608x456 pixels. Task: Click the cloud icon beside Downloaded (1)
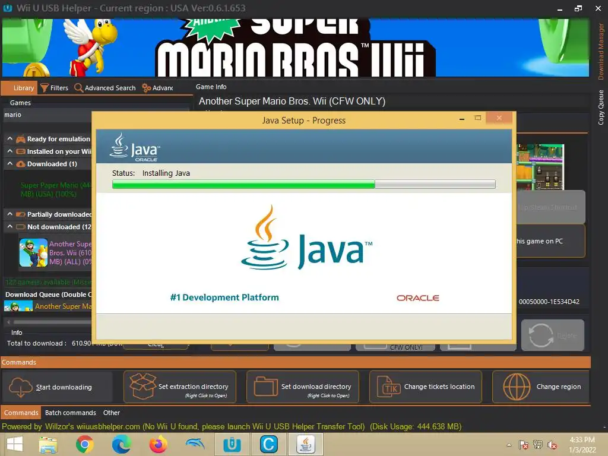pyautogui.click(x=21, y=164)
